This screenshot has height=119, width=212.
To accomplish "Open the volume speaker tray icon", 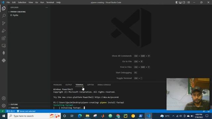I will 181,116.
